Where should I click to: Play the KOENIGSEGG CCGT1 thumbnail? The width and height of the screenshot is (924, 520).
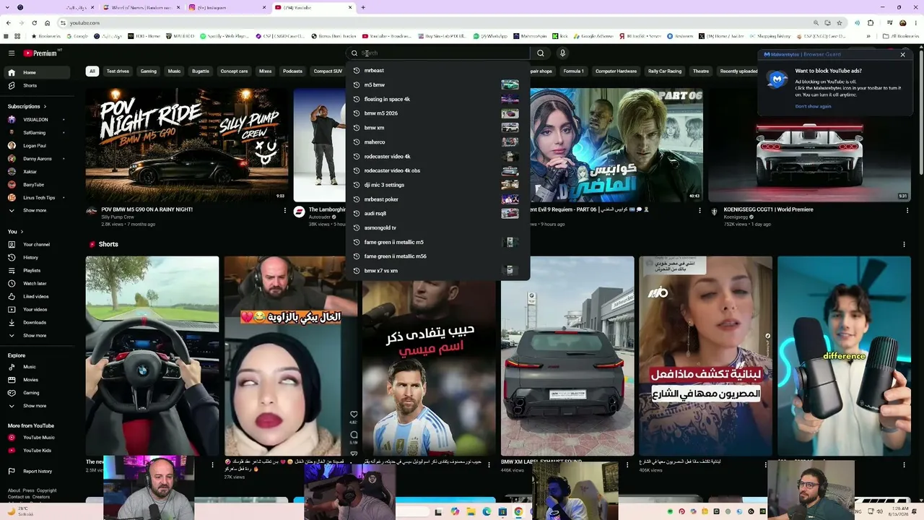coord(809,144)
